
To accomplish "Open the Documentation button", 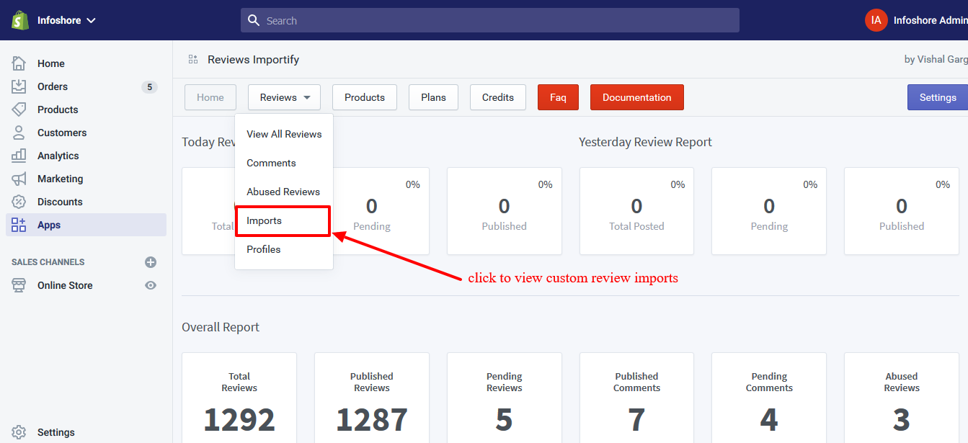I will (637, 97).
